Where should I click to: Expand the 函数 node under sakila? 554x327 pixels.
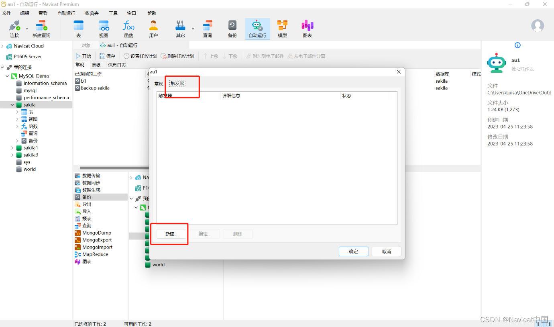click(x=17, y=127)
